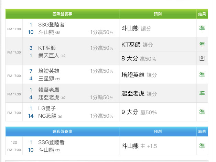Click home team icon next to 起亞老虎
Screen dimensions: 216x162
tap(63, 97)
